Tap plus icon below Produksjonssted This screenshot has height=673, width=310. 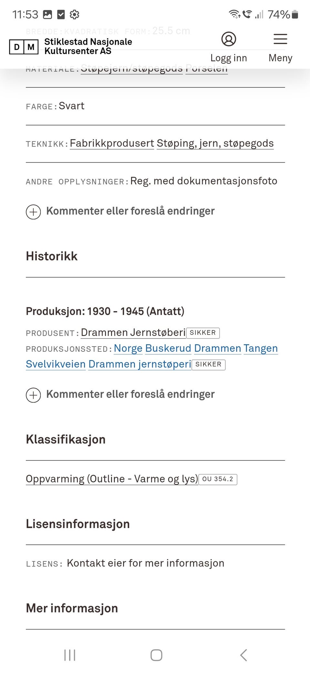tap(33, 395)
